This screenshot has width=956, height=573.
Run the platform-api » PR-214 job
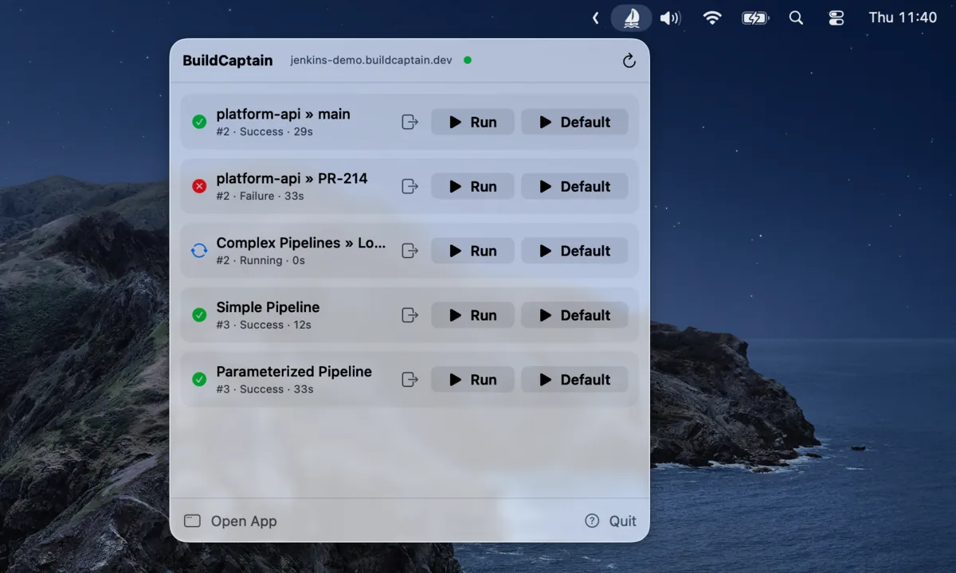click(x=472, y=186)
